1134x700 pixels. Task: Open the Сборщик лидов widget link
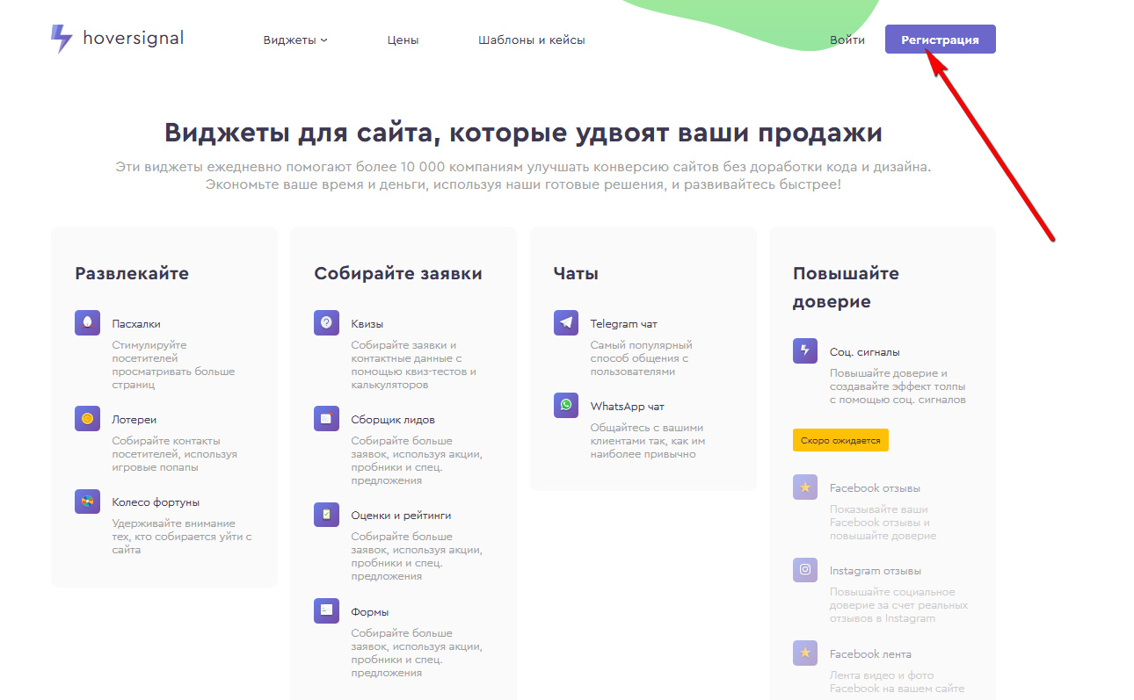point(393,420)
